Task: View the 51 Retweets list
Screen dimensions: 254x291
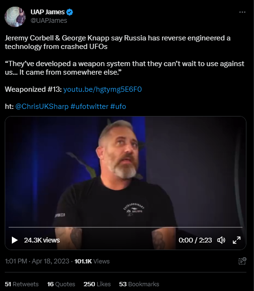Action: pos(22,284)
